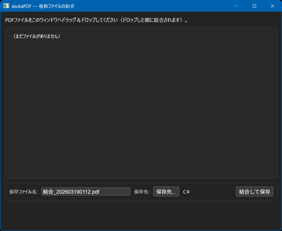Click the asukaPDF app icon in title bar
The width and height of the screenshot is (282, 231).
(6, 6)
